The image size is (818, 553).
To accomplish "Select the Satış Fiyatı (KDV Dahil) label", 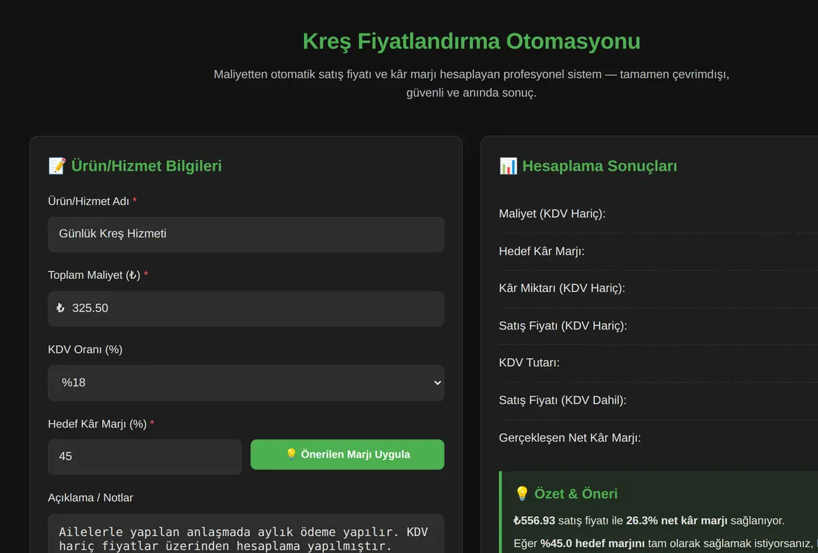I will point(562,400).
